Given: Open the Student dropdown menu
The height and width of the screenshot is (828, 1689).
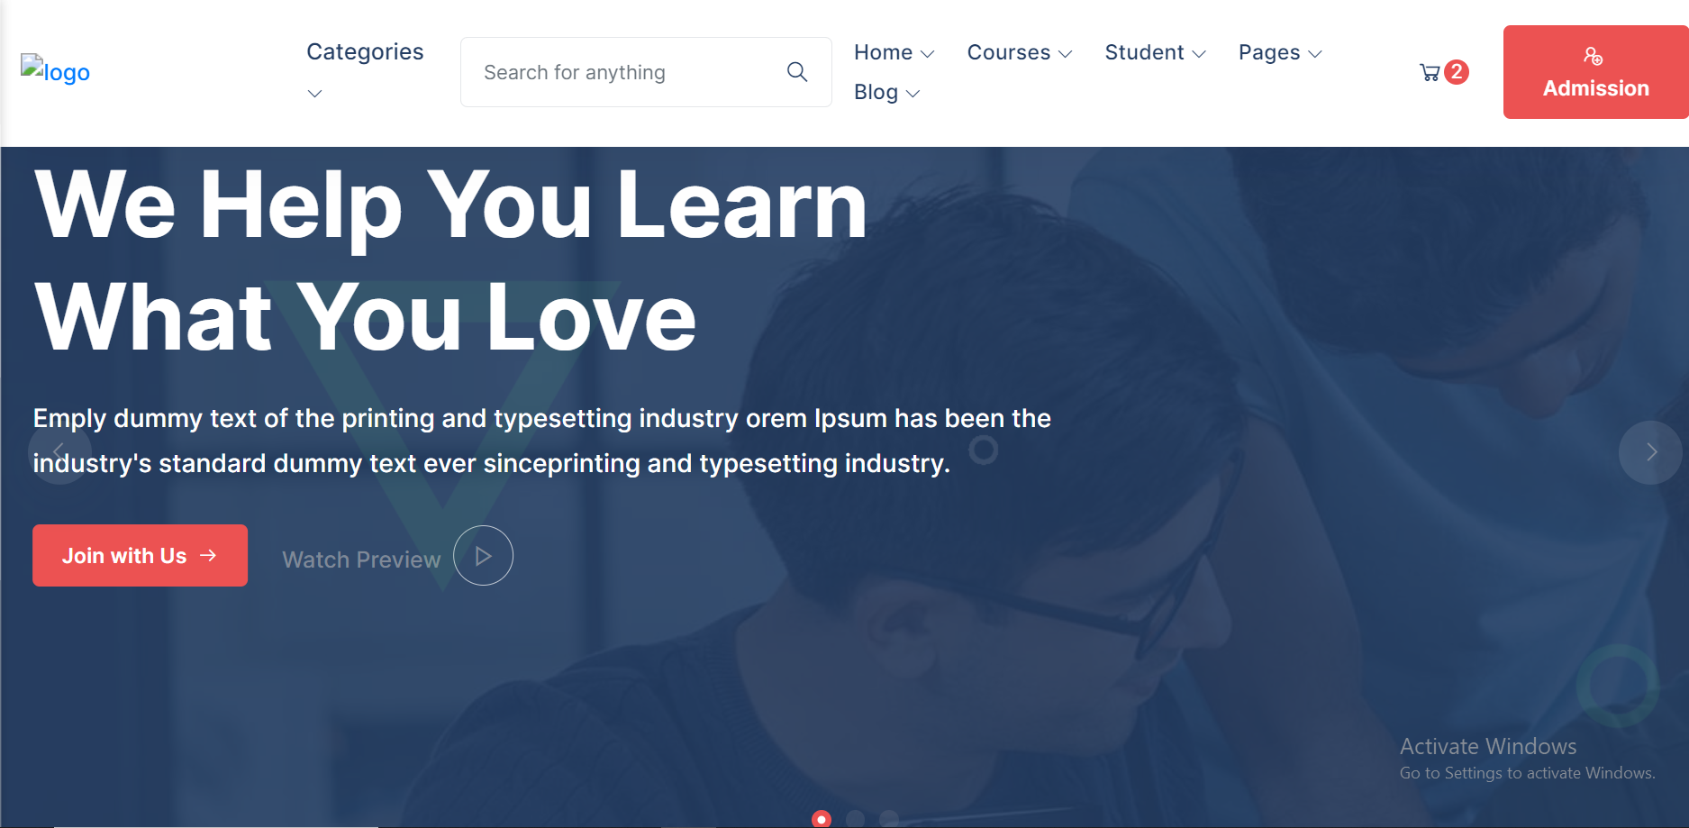Looking at the screenshot, I should pos(1154,53).
